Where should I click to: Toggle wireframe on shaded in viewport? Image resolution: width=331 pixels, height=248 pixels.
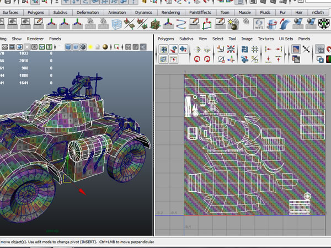(x=76, y=47)
